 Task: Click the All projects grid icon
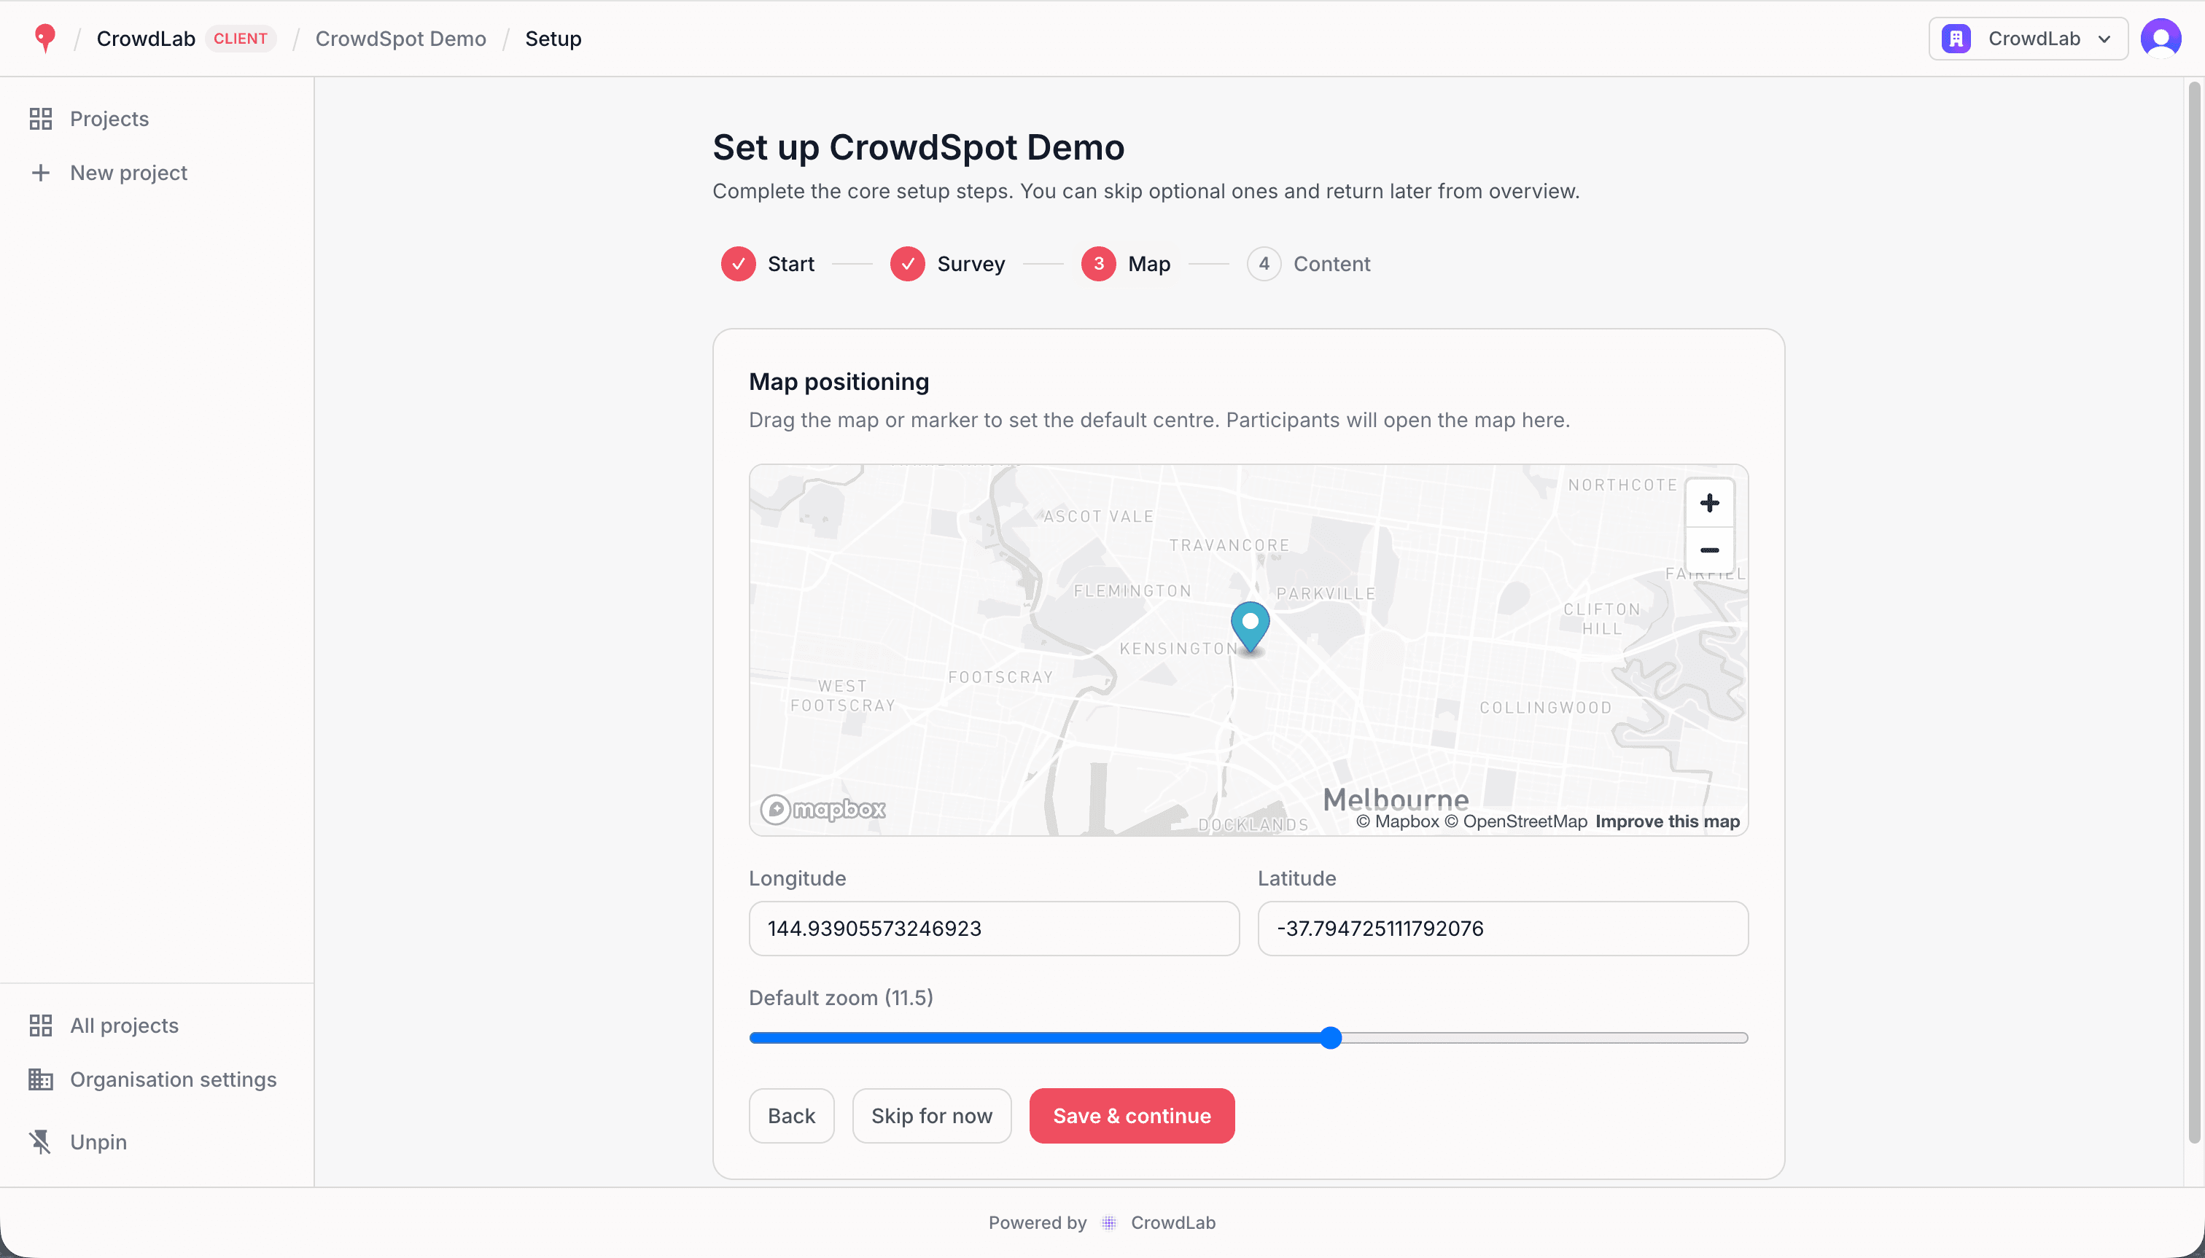(x=41, y=1025)
